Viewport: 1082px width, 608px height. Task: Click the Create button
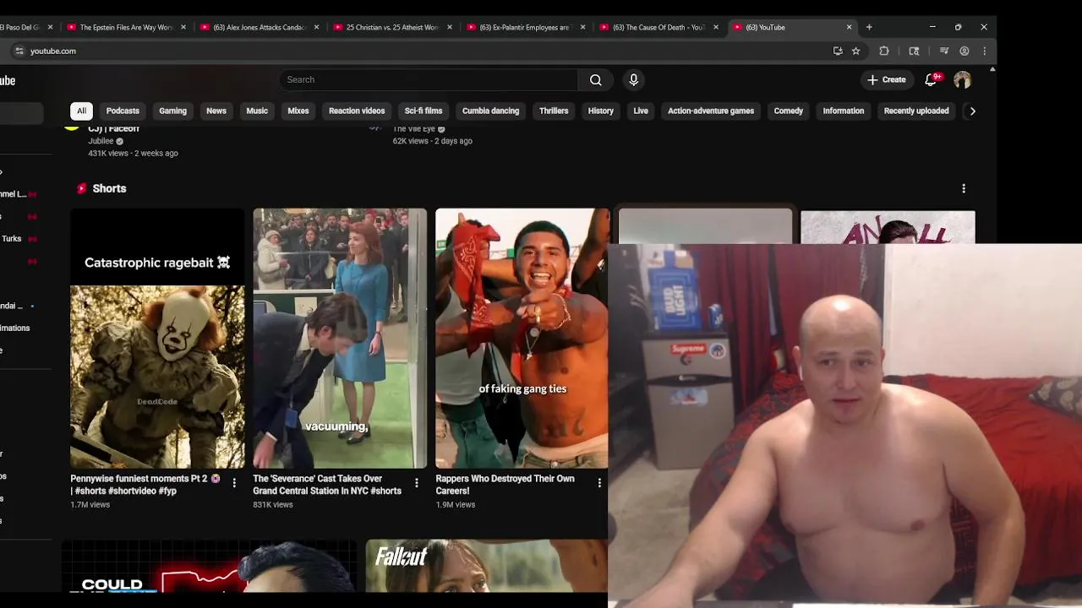[x=886, y=79]
